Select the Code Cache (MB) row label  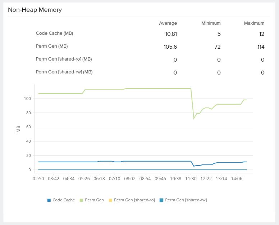[54, 33]
